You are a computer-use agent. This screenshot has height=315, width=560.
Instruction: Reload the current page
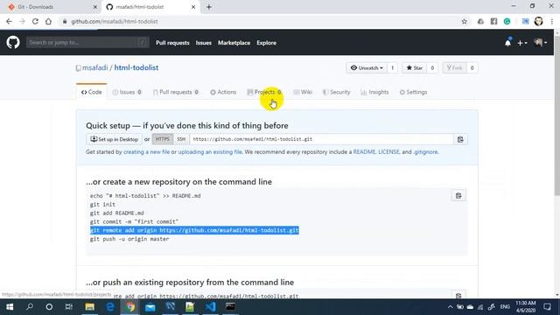(35, 21)
